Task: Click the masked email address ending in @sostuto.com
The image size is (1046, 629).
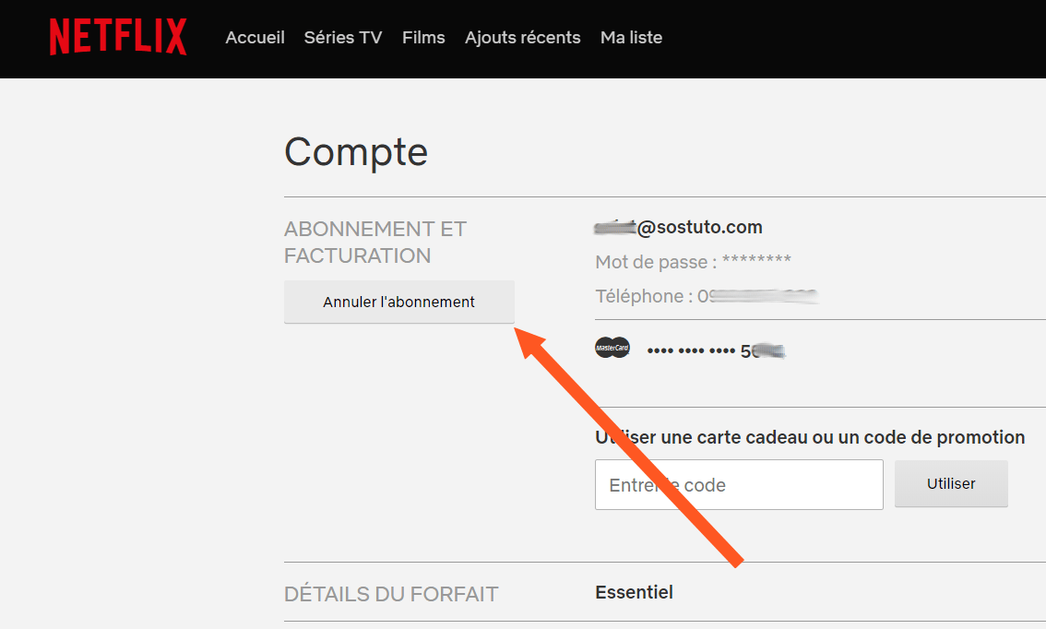Action: [678, 227]
